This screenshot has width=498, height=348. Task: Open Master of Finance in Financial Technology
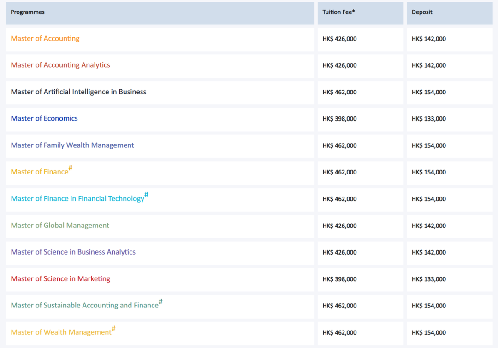click(x=77, y=199)
